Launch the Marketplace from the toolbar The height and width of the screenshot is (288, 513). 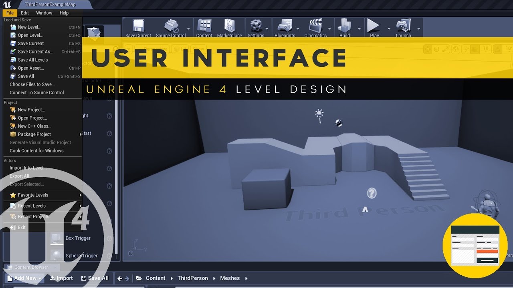click(229, 28)
